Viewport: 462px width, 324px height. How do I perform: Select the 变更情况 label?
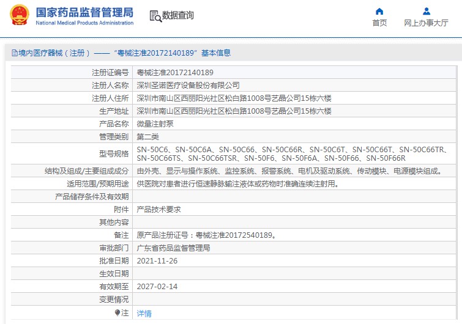coord(114,300)
